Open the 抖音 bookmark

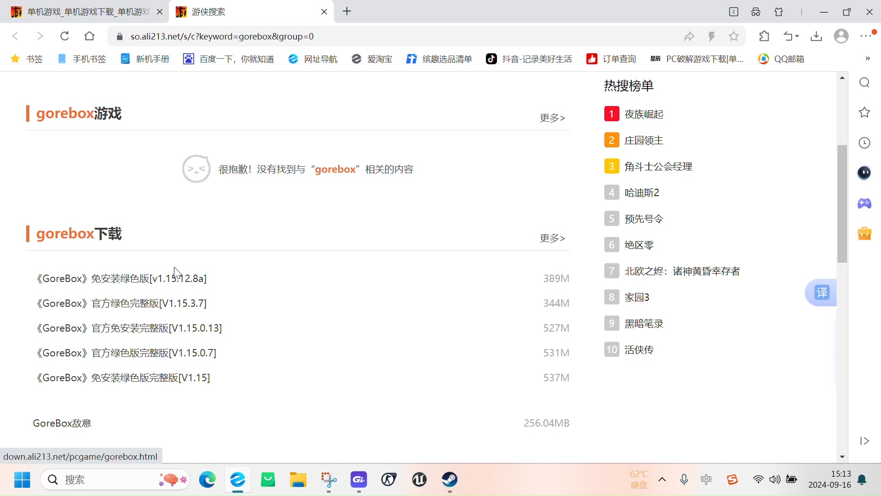[x=529, y=59]
